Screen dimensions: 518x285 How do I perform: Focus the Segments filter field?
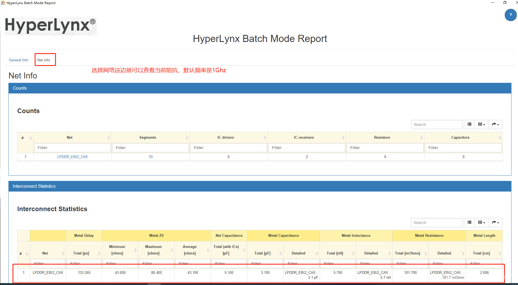tap(150, 148)
